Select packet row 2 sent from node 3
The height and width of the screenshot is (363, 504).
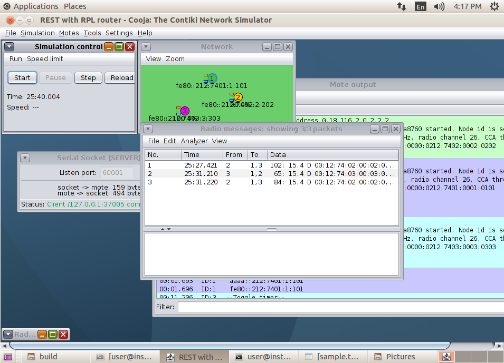coord(237,173)
